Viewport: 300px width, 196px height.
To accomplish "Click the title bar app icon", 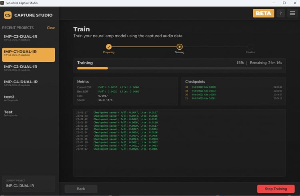I will point(2,3).
